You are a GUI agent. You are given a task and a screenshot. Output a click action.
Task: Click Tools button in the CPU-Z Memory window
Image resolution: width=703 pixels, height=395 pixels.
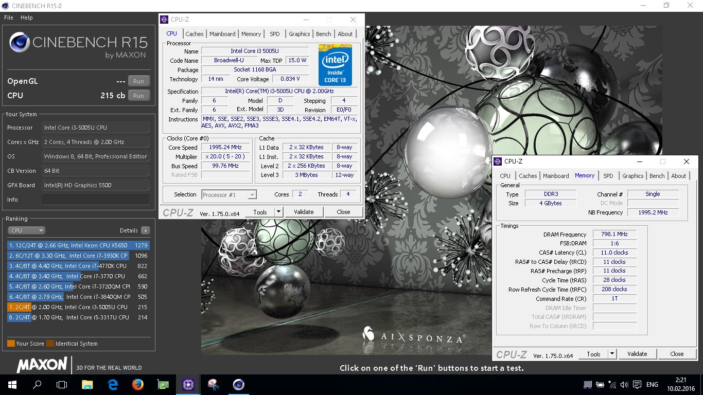click(x=593, y=354)
